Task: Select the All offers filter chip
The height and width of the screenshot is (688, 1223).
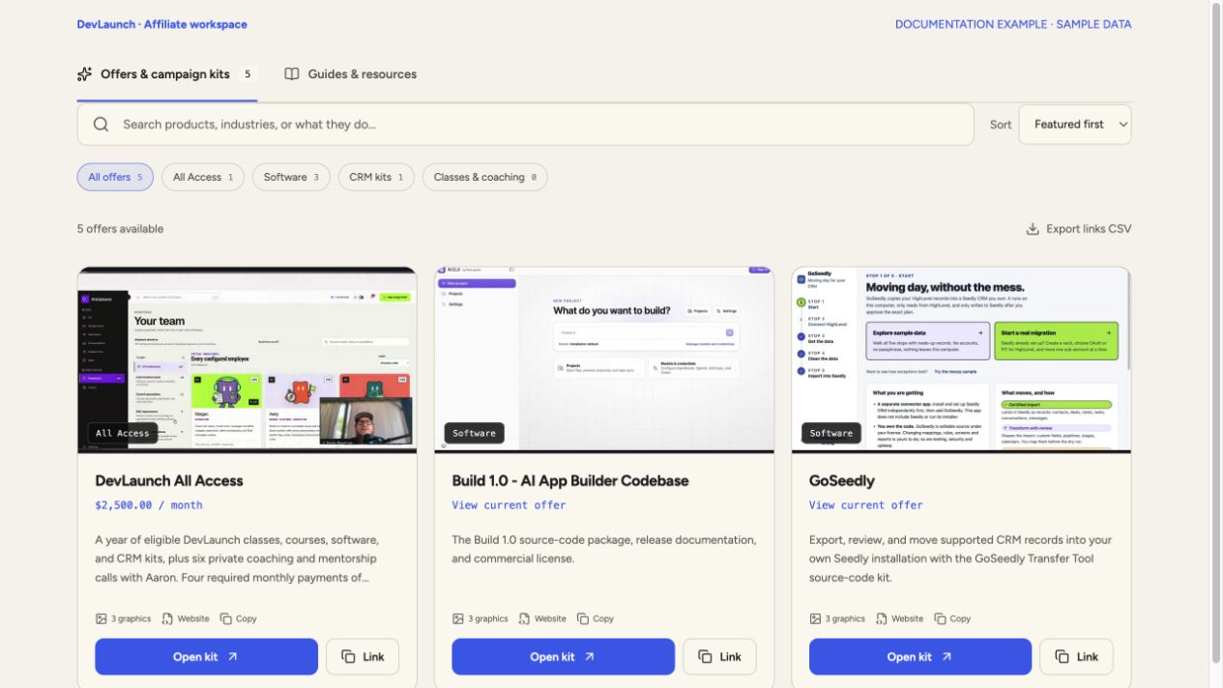Action: tap(115, 177)
